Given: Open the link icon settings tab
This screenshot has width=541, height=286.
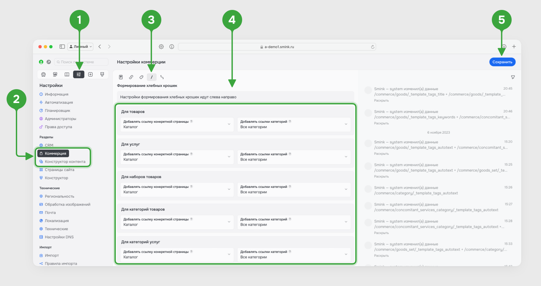Looking at the screenshot, I should (x=131, y=77).
